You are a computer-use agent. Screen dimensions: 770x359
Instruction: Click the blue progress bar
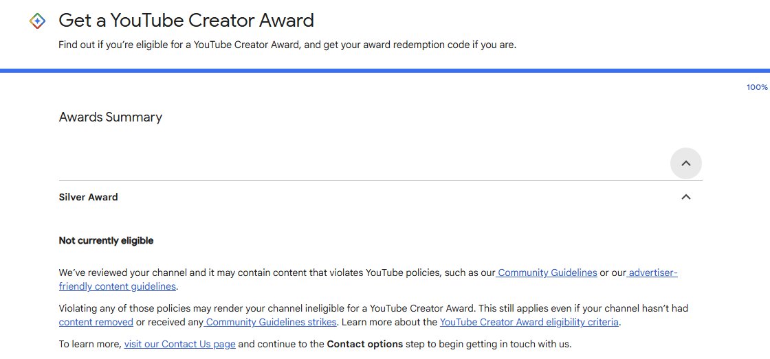(x=385, y=71)
